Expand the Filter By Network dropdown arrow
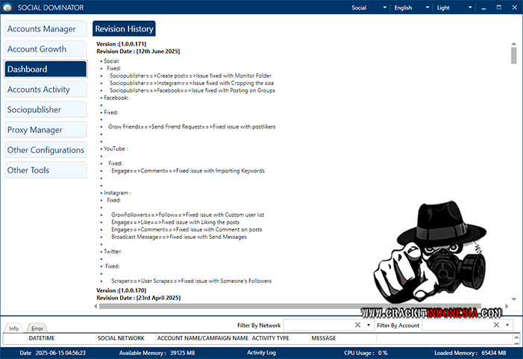 tap(369, 325)
